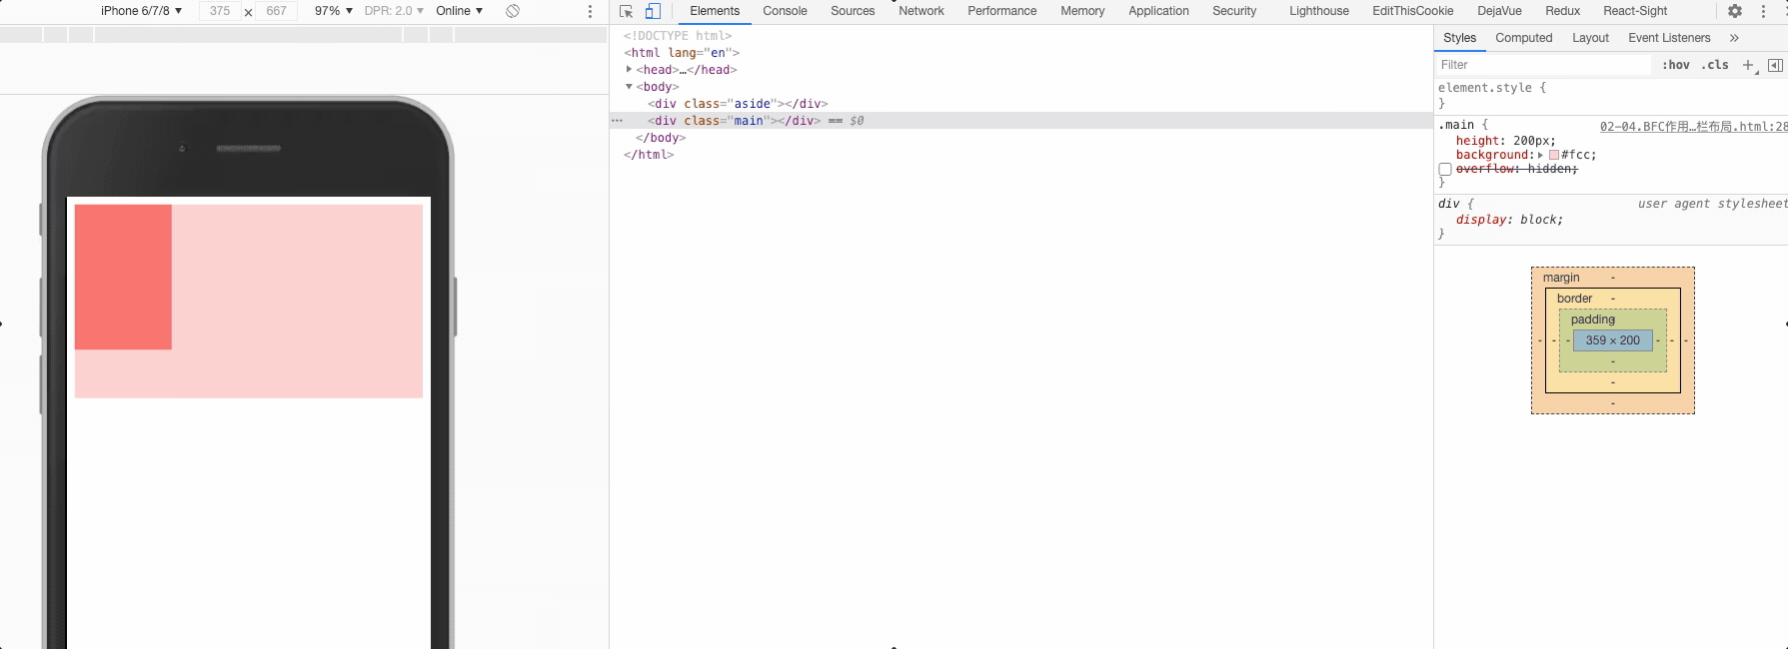Open the Computed styles tab
The height and width of the screenshot is (649, 1788).
tap(1523, 38)
